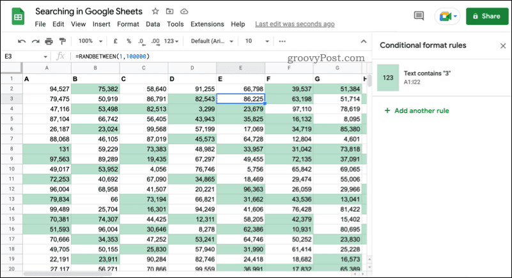
Task: Click Add another rule
Action: tap(416, 110)
